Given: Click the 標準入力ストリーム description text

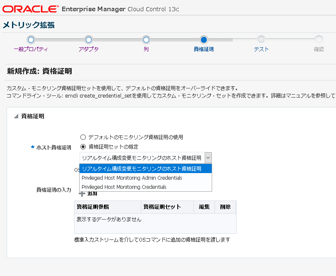Looking at the screenshot, I should coord(152,239).
